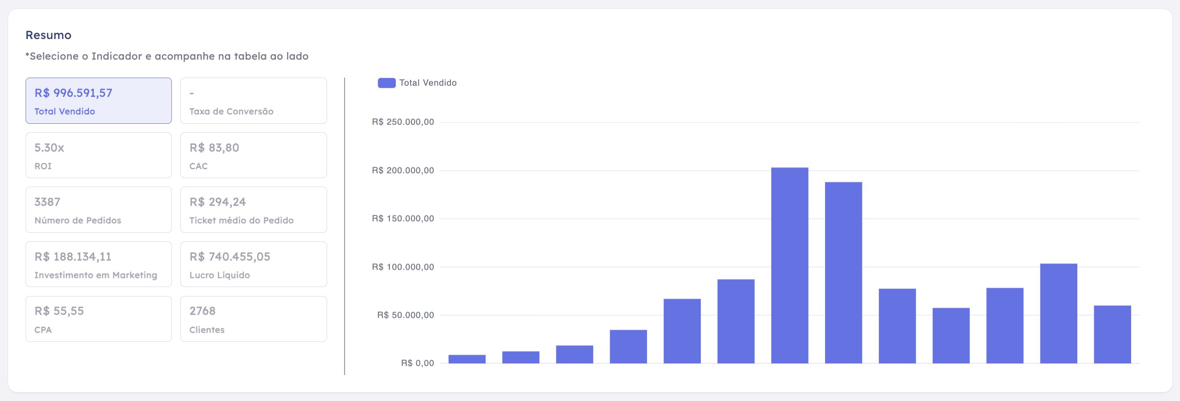
Task: Choose the ROI 5.30x card
Action: pyautogui.click(x=99, y=155)
